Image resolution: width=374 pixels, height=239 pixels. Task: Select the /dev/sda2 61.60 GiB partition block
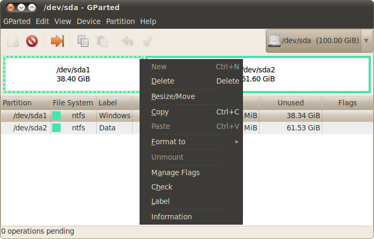[306, 75]
